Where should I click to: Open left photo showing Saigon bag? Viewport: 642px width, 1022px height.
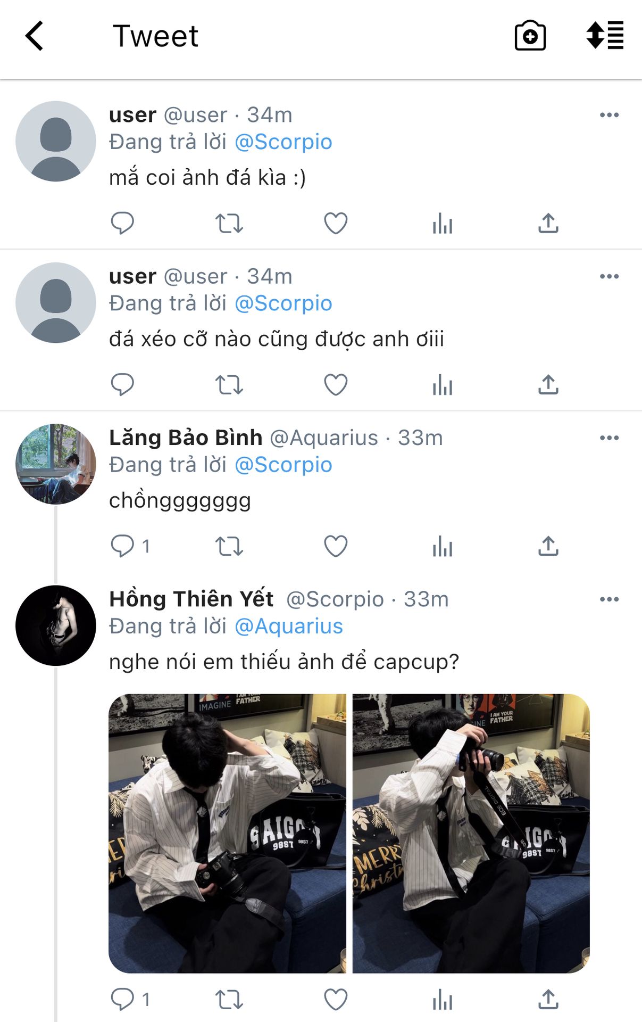click(227, 834)
